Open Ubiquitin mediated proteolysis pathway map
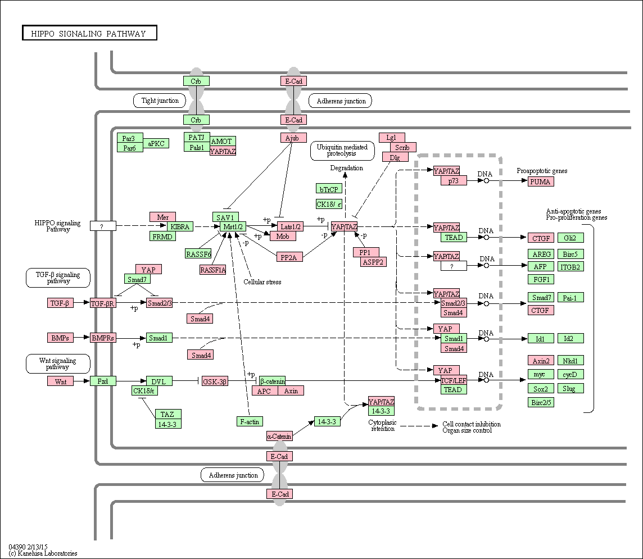 coord(342,151)
